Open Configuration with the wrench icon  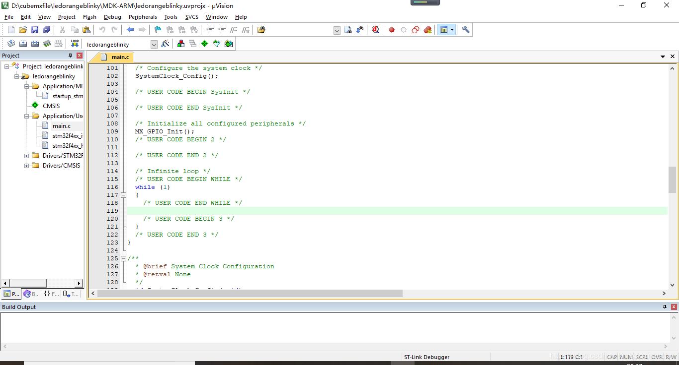point(466,30)
